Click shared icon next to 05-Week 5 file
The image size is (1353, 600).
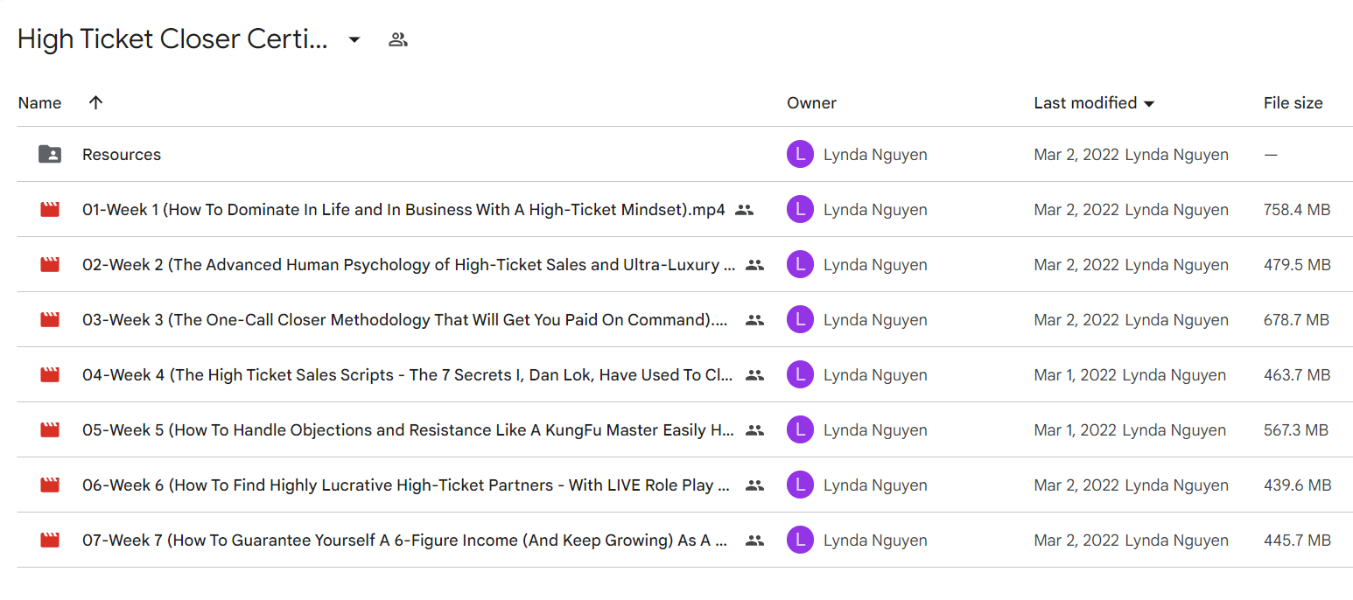[x=754, y=430]
